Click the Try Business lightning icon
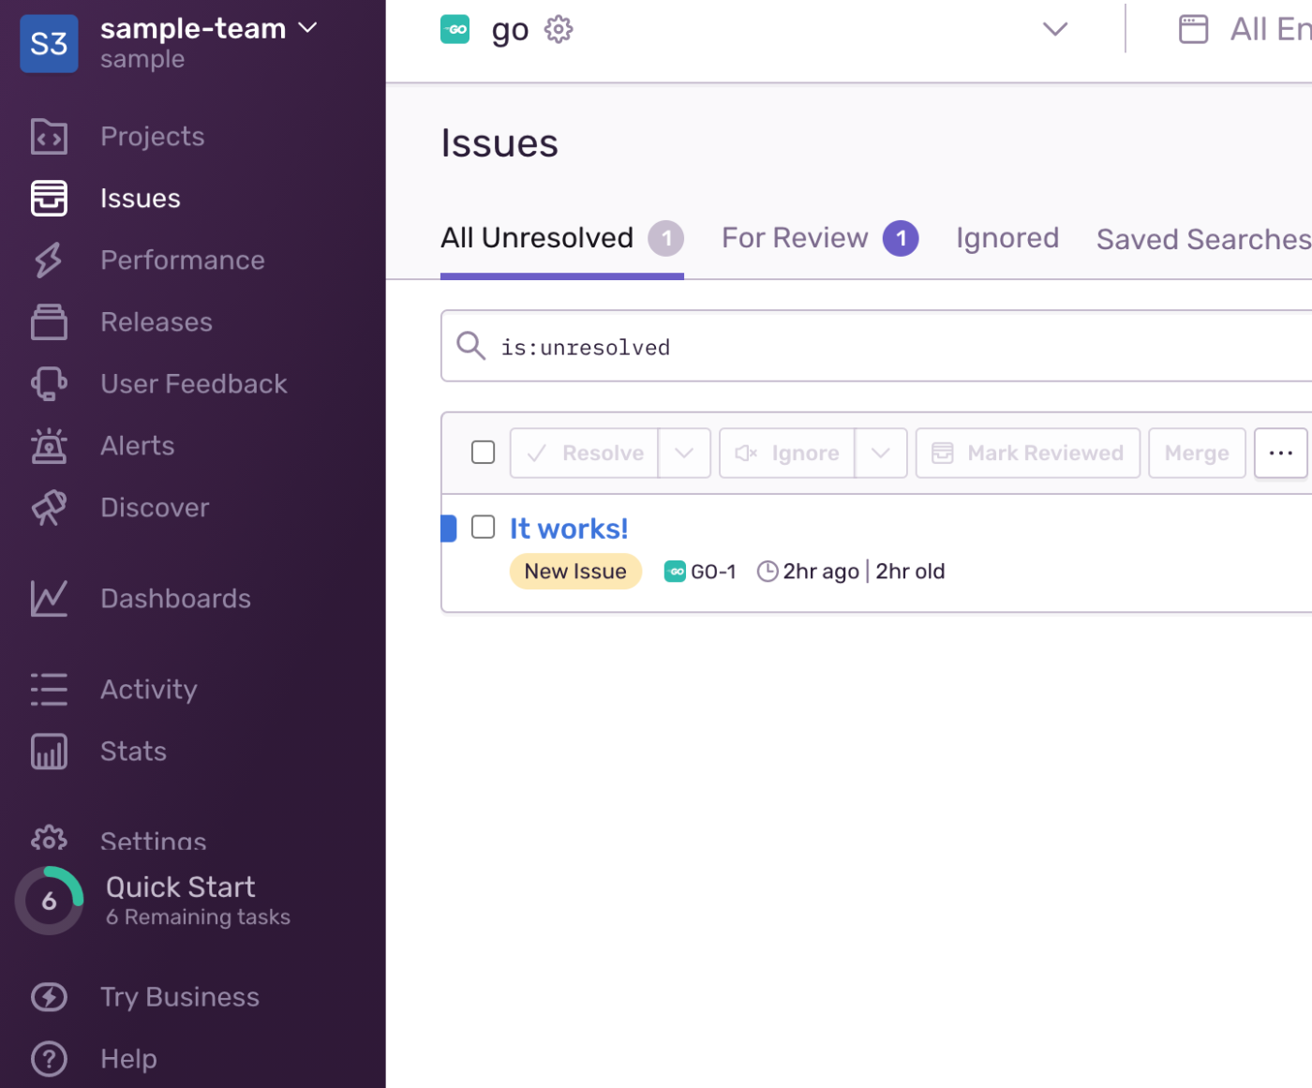The width and height of the screenshot is (1312, 1088). [x=49, y=997]
